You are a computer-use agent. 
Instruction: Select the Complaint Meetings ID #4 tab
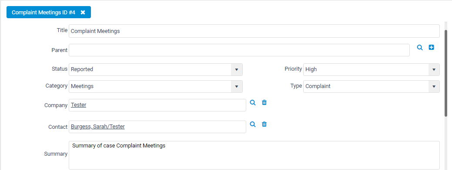(44, 12)
